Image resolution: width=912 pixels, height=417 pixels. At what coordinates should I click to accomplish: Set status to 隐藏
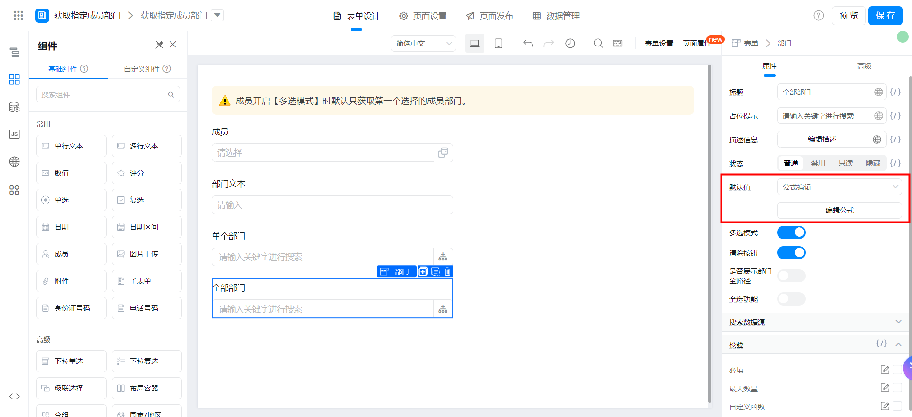(873, 163)
